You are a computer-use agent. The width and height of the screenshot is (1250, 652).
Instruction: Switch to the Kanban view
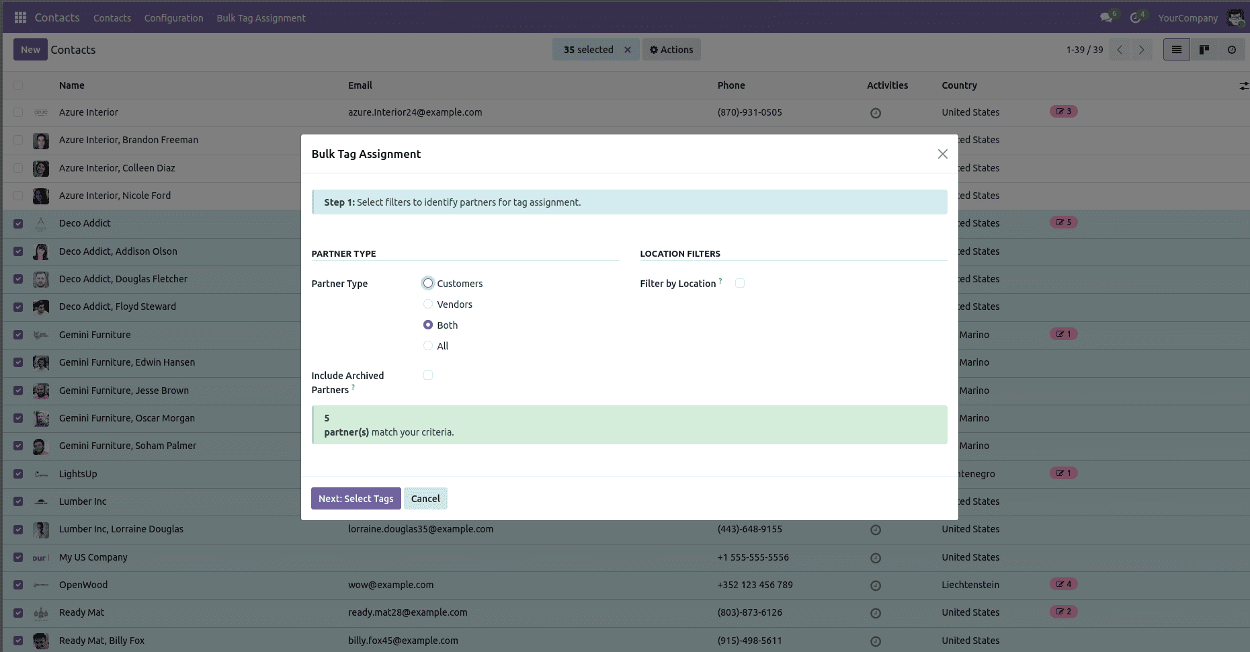pos(1204,49)
